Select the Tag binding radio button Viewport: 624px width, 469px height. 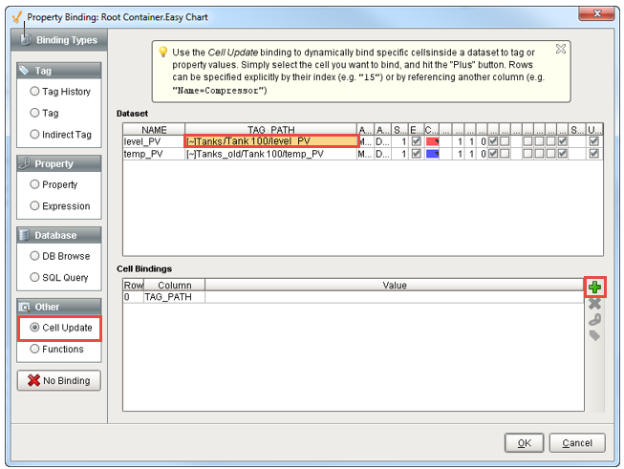pos(34,113)
